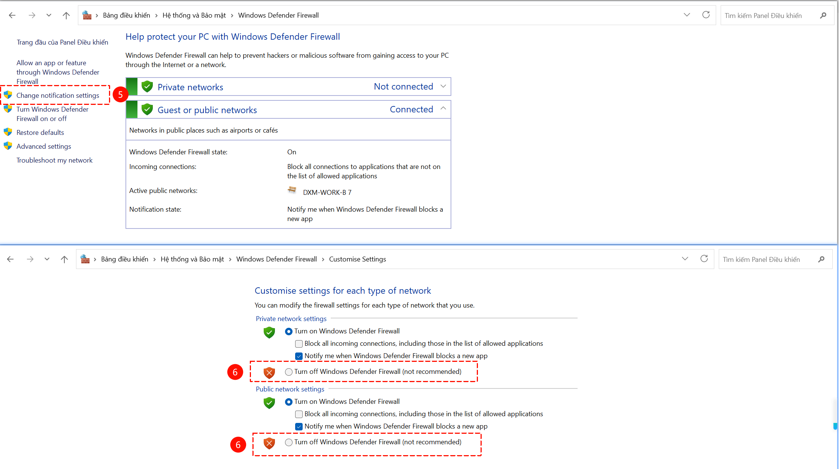Click the refresh icon in top address bar
Image resolution: width=839 pixels, height=469 pixels.
706,15
